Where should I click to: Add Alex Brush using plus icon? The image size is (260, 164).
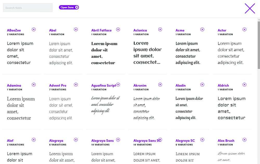(x=244, y=140)
